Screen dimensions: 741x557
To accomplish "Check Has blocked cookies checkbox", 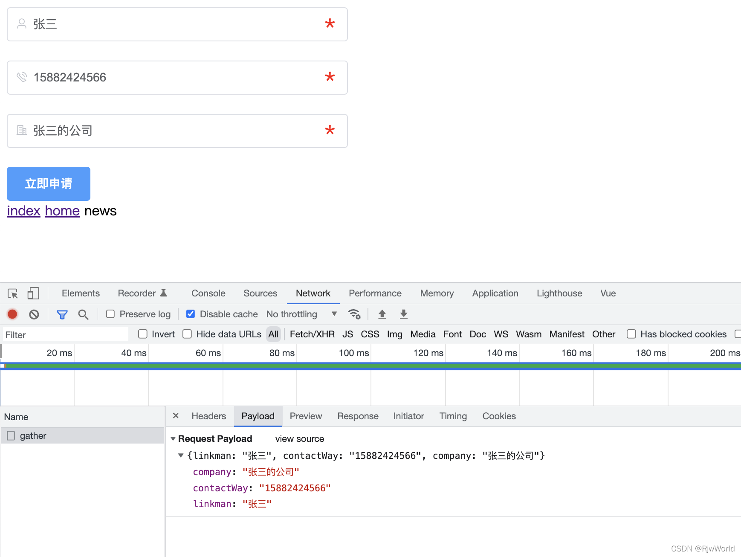I will (x=631, y=334).
